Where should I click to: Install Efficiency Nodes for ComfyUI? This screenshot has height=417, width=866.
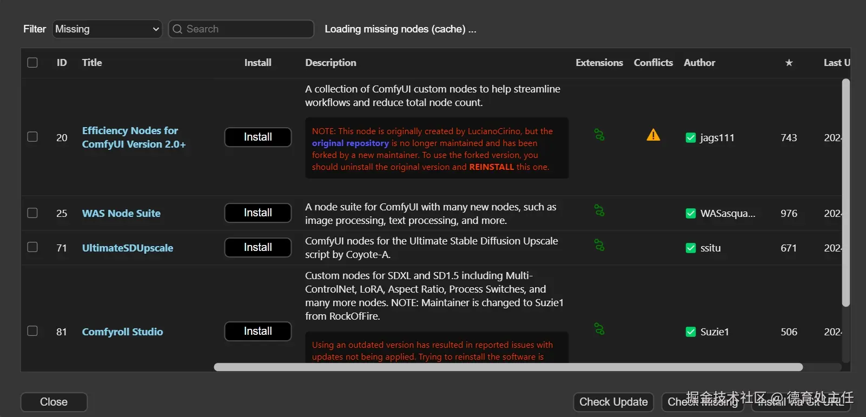258,137
